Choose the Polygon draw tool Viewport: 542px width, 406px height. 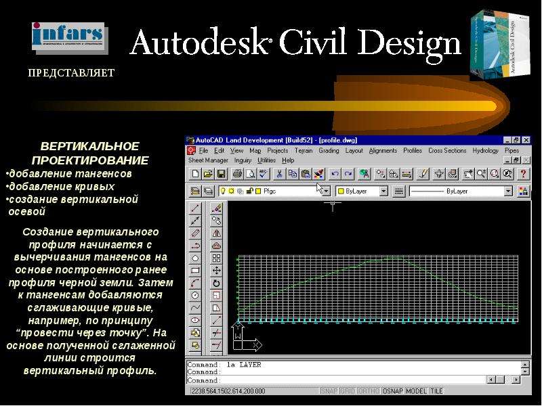click(x=195, y=258)
